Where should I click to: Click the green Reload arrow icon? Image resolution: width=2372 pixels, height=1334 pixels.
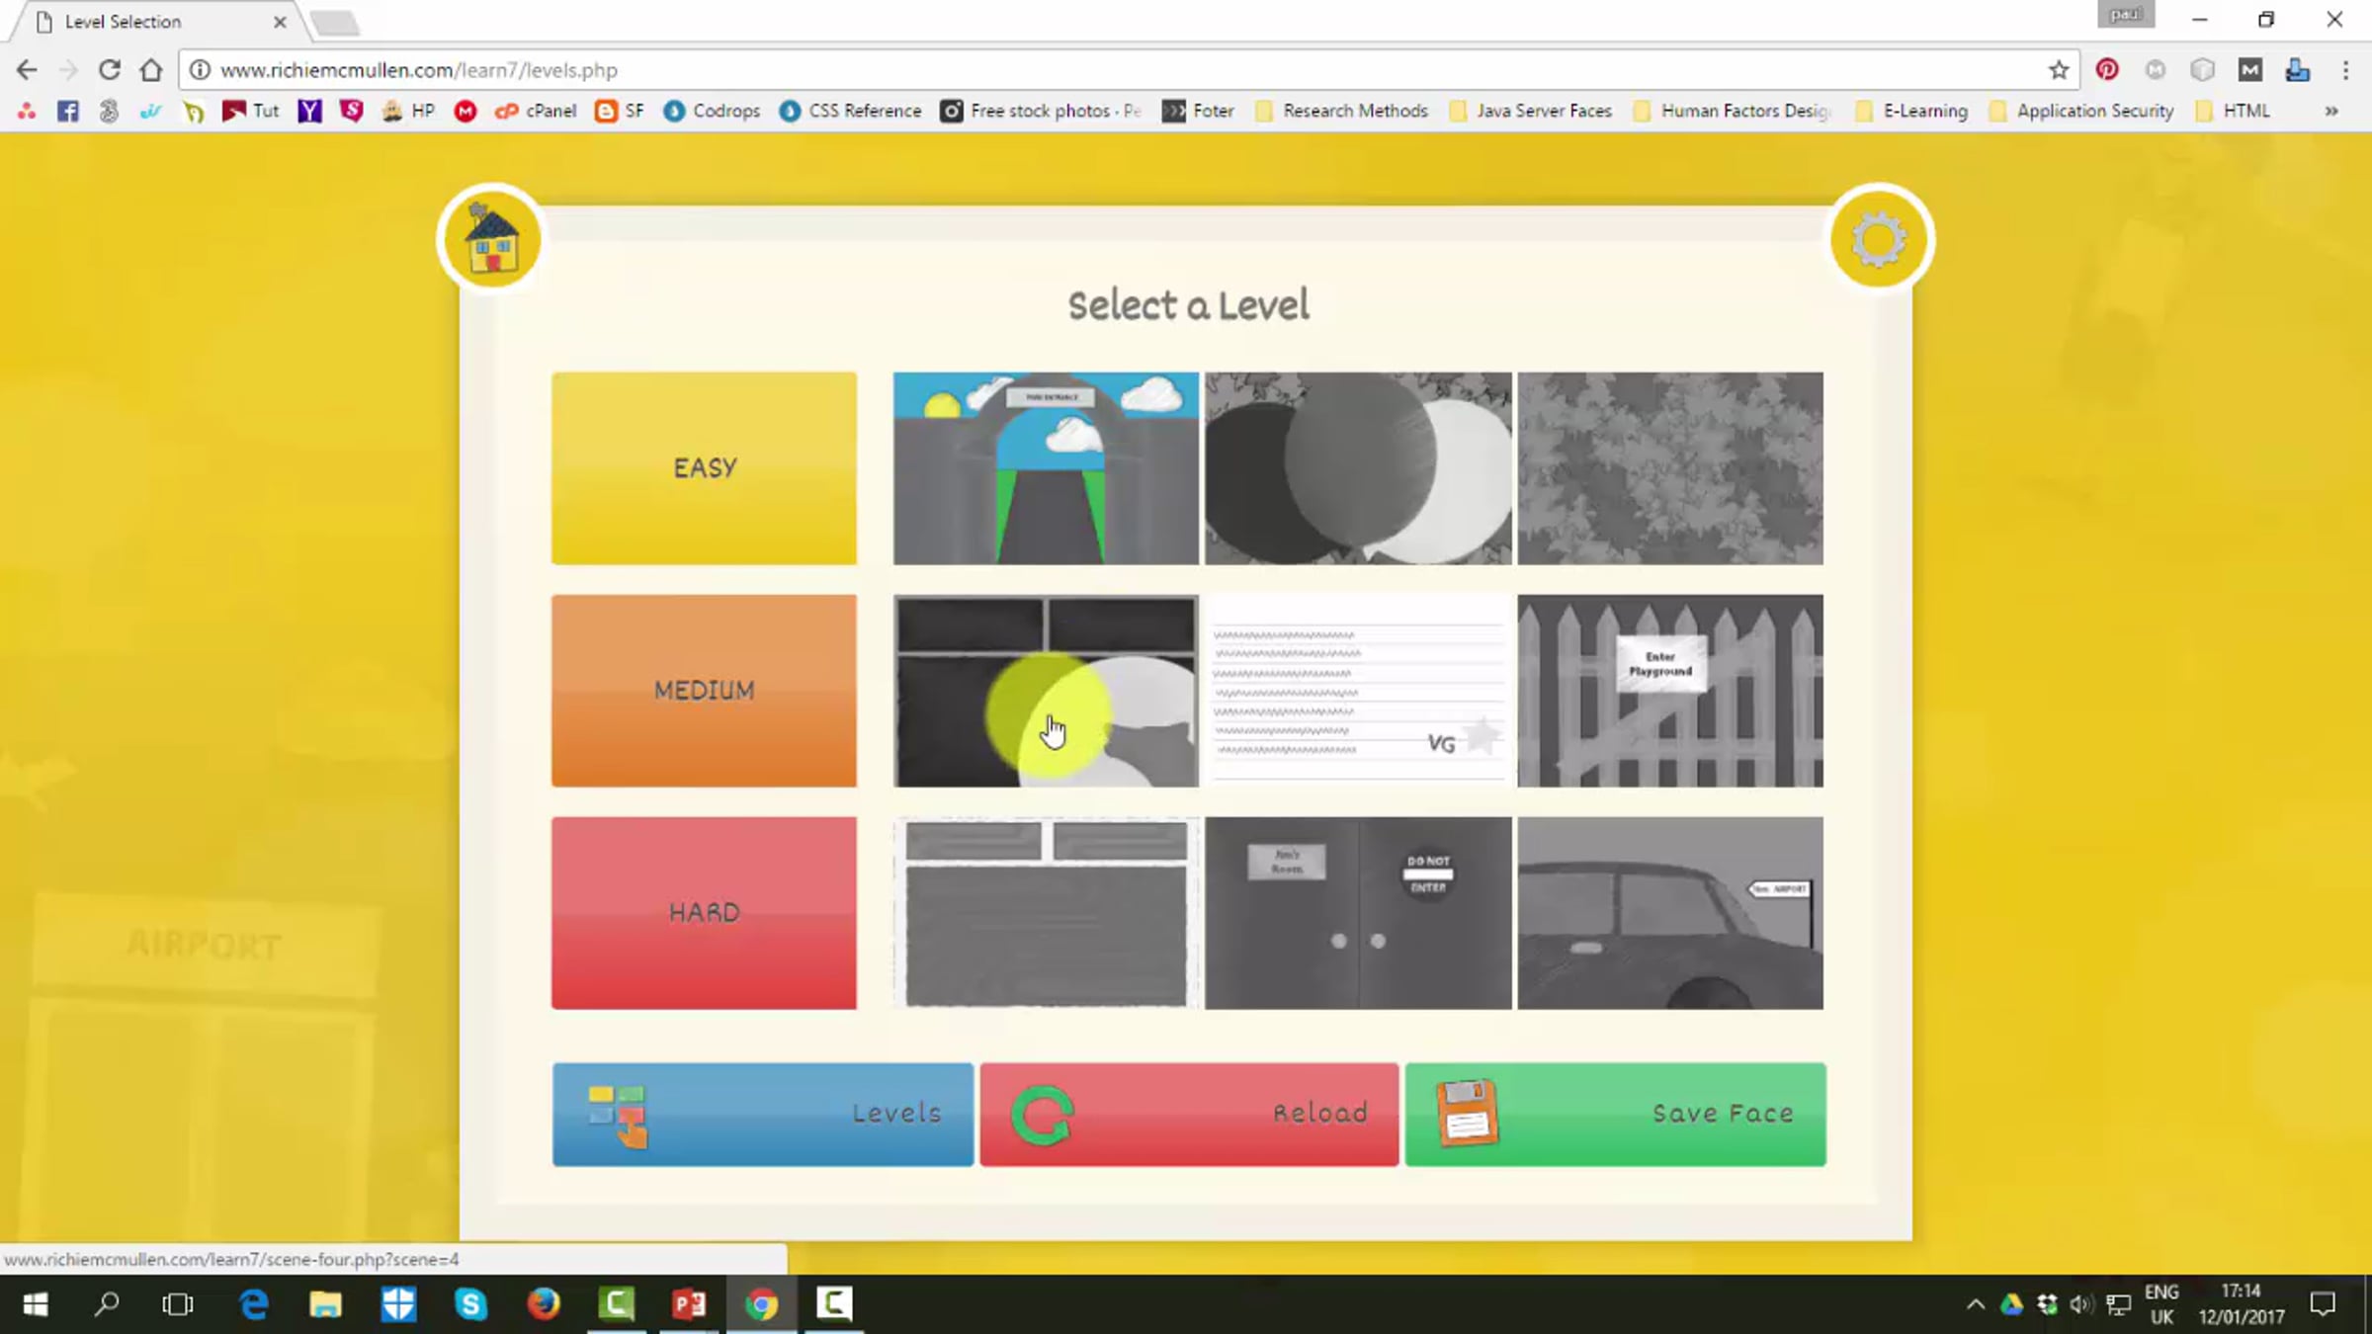1042,1116
